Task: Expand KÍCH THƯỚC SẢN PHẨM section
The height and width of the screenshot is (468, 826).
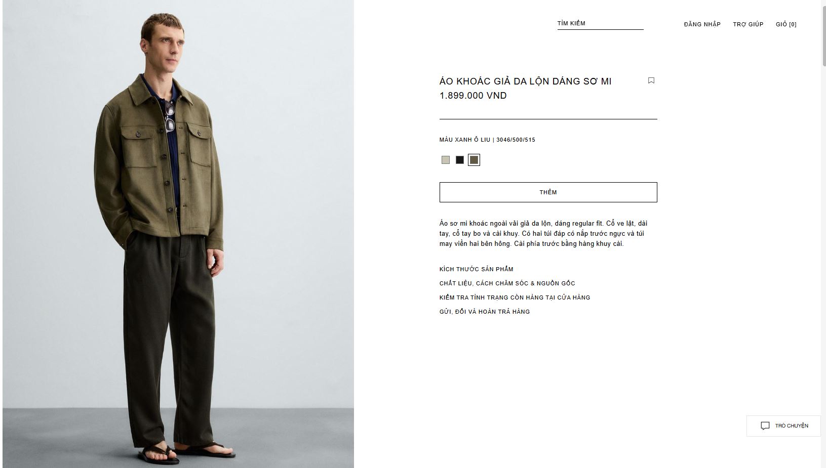Action: coord(477,269)
